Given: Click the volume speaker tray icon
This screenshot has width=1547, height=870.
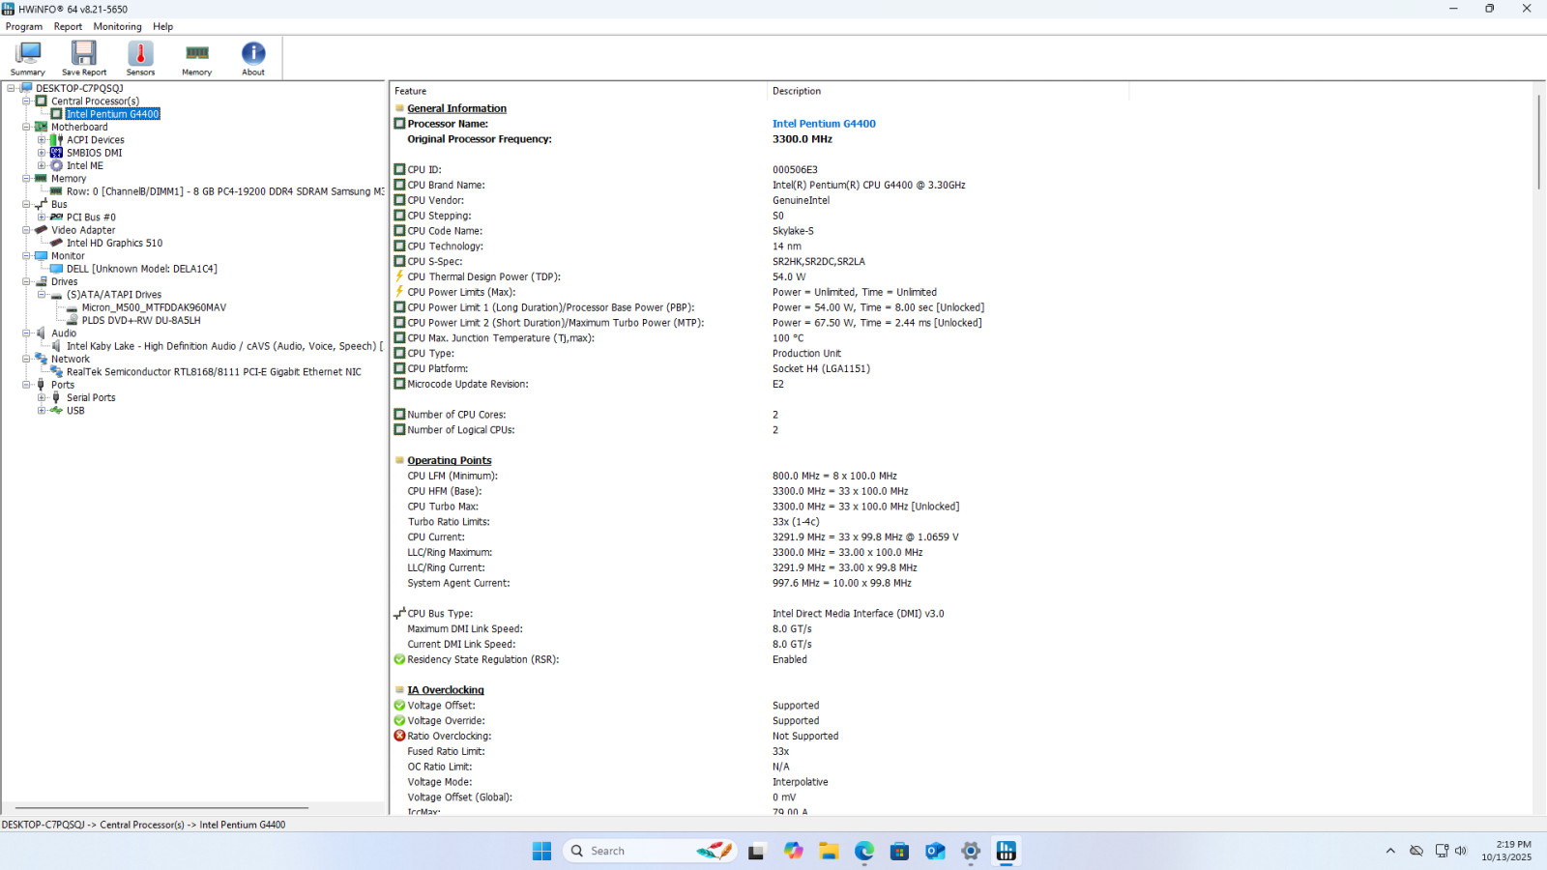Looking at the screenshot, I should click(1461, 851).
